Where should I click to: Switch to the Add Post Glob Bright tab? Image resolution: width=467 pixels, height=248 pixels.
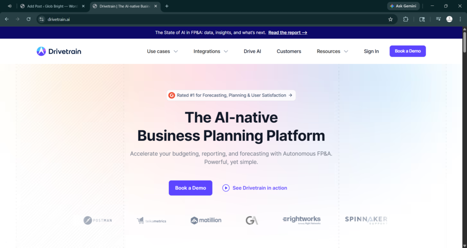pyautogui.click(x=50, y=6)
